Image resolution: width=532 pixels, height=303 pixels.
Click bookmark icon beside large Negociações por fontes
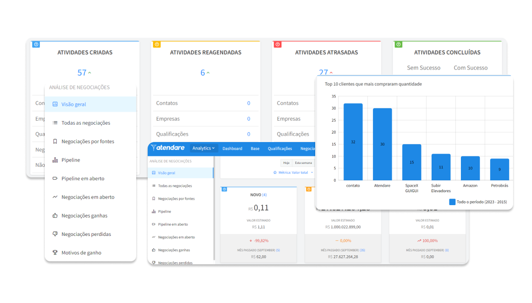pyautogui.click(x=55, y=142)
